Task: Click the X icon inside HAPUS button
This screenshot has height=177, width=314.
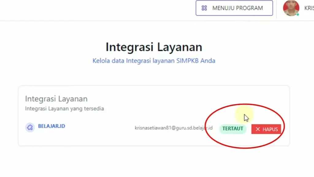Action: click(x=258, y=129)
